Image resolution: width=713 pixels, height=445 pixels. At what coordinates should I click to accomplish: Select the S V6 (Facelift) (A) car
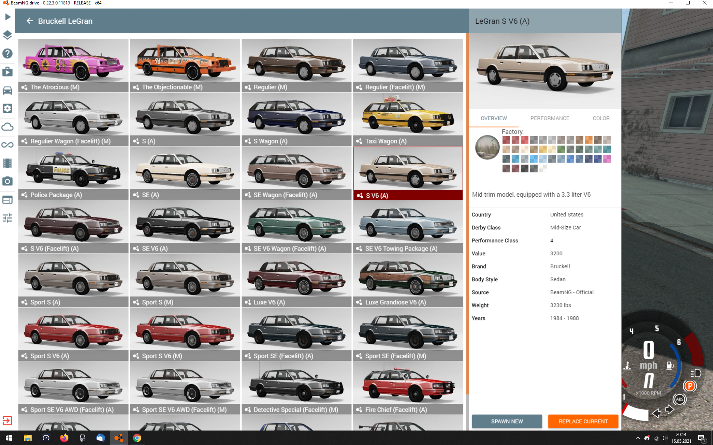[x=73, y=227]
